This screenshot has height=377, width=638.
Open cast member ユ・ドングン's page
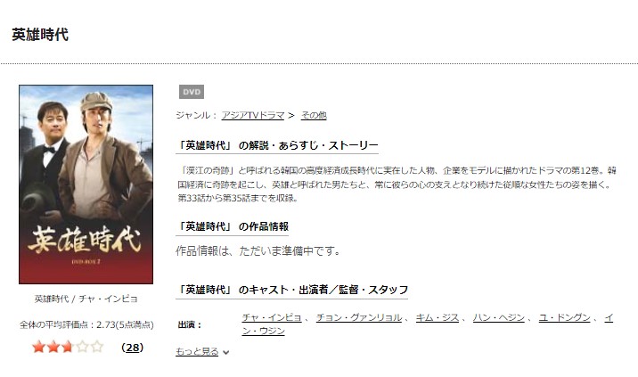click(x=564, y=317)
